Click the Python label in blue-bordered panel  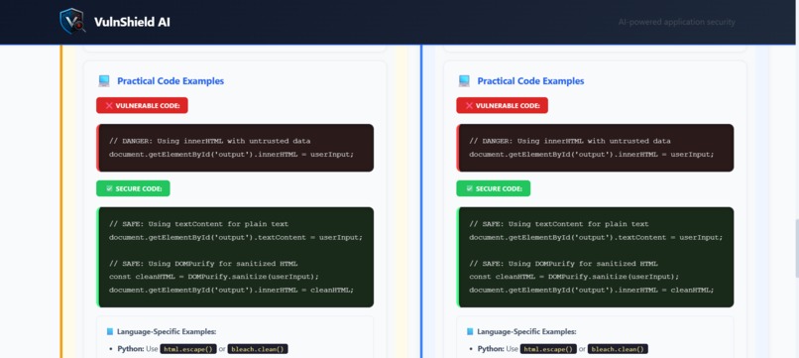[x=493, y=349]
